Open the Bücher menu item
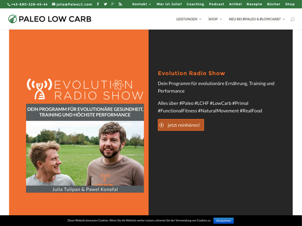Viewport: 302px width, 226px height. 274,4
